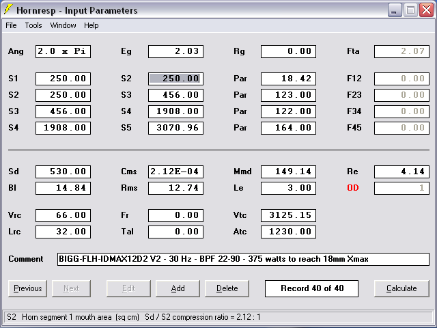Click the Par field with value 18.42
This screenshot has height=328, width=437.
pos(288,79)
